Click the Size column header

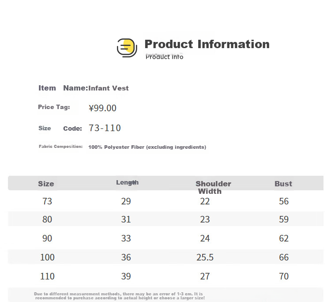point(46,184)
